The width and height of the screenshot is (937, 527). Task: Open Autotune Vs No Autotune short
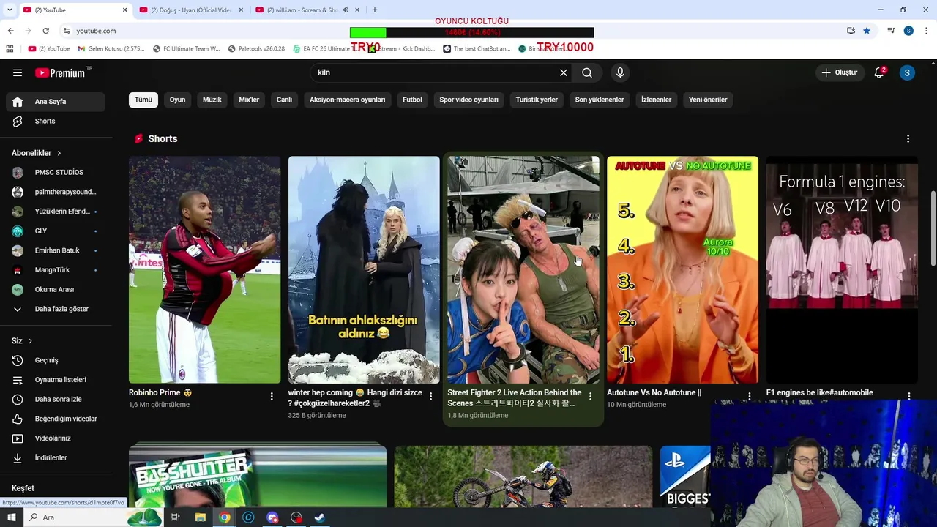tap(682, 269)
